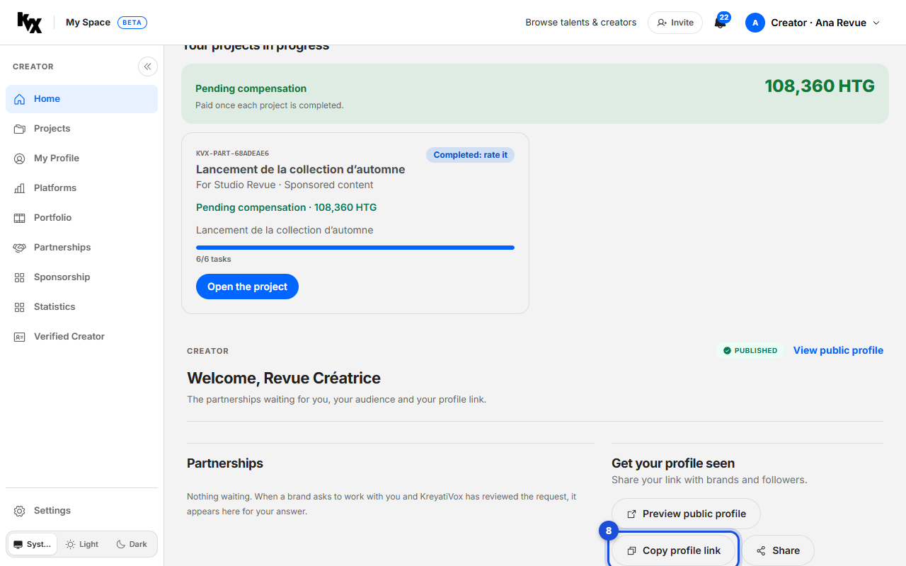Screen dimensions: 906x566
Task: Click Copy profile link button
Action: click(x=673, y=550)
